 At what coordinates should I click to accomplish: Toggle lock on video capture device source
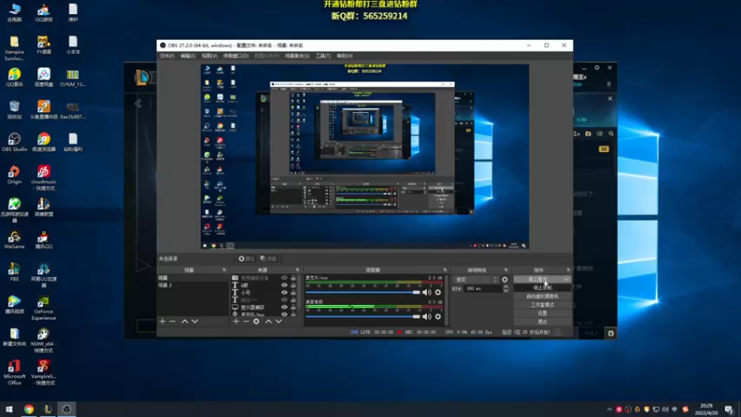(293, 278)
